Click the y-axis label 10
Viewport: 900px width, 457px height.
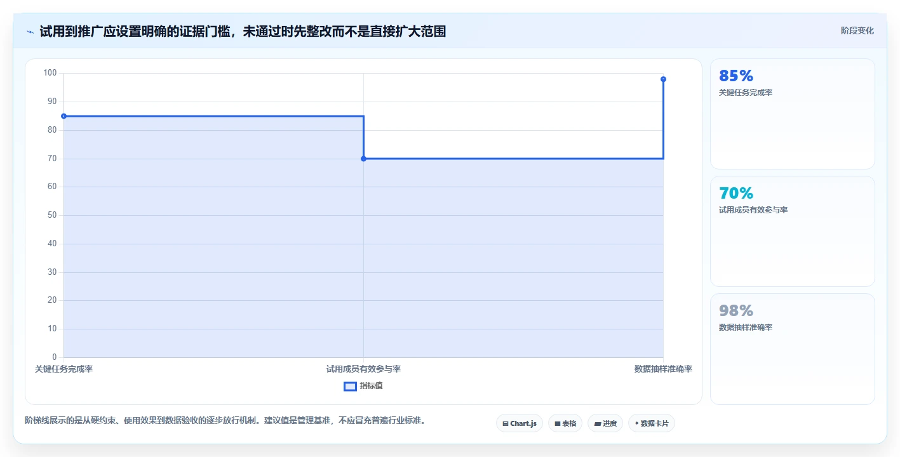pyautogui.click(x=52, y=329)
